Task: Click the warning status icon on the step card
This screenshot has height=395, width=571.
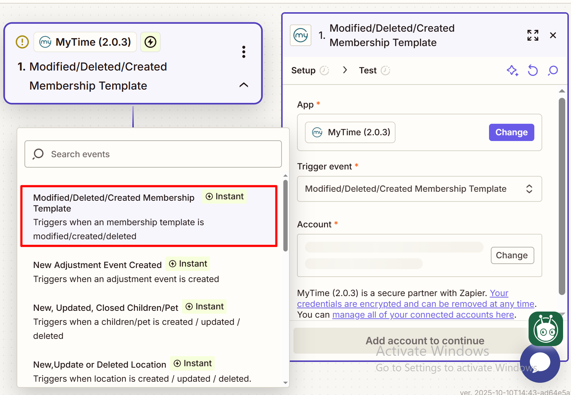Action: tap(22, 42)
